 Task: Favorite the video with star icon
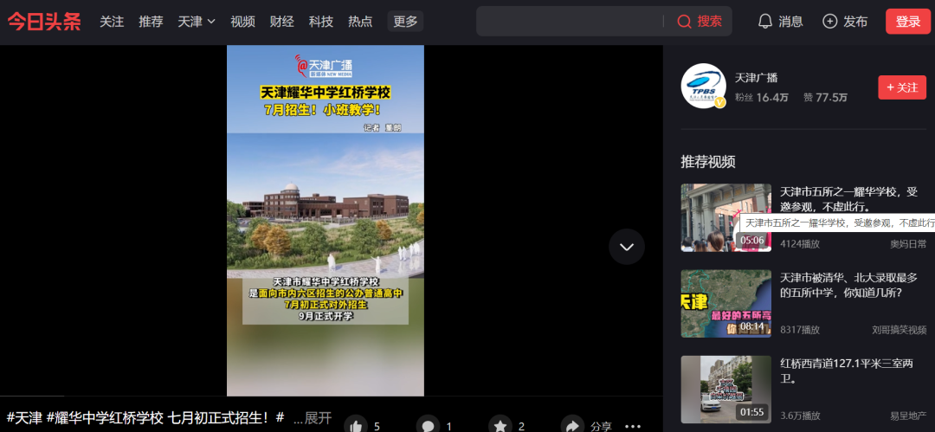(500, 425)
